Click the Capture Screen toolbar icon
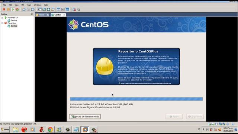 [74, 9]
